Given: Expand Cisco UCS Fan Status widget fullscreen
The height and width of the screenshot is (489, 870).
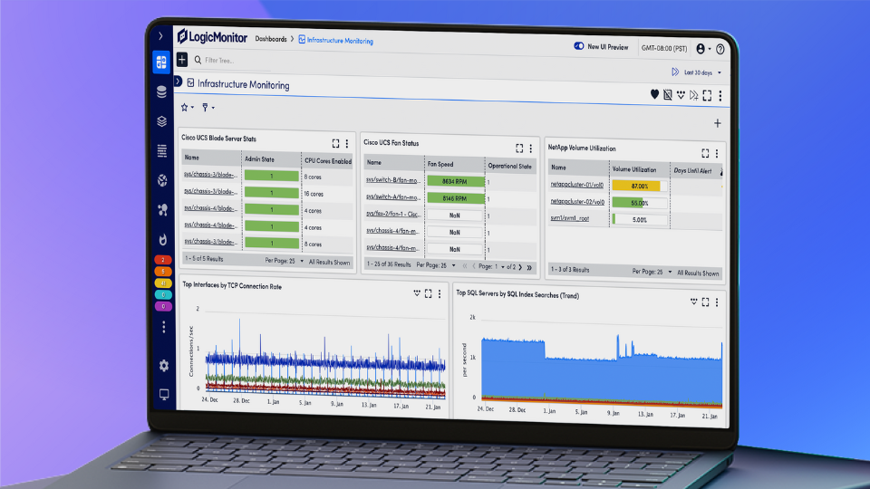Looking at the screenshot, I should pyautogui.click(x=519, y=148).
